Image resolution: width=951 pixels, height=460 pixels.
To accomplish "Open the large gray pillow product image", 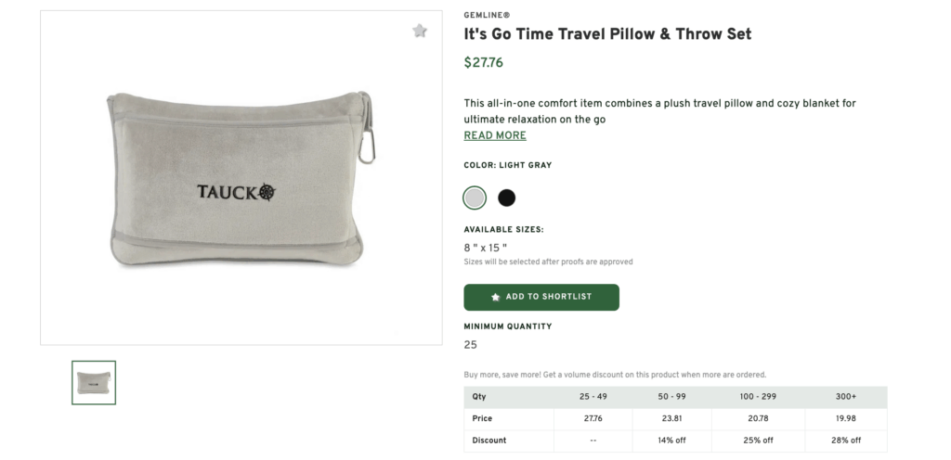I will [x=241, y=177].
